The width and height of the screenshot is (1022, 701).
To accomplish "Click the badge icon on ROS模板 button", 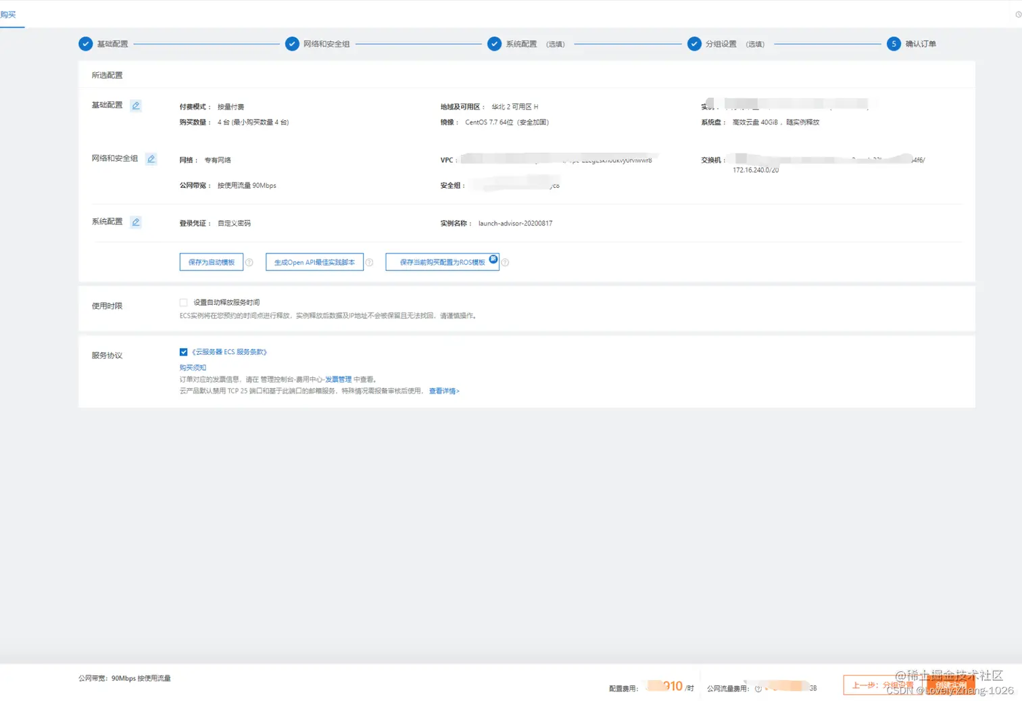I will pyautogui.click(x=493, y=259).
